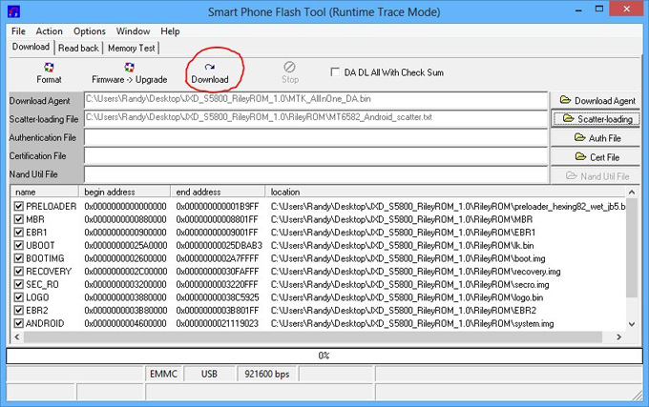Uncheck the UBOOT partition

(19, 246)
